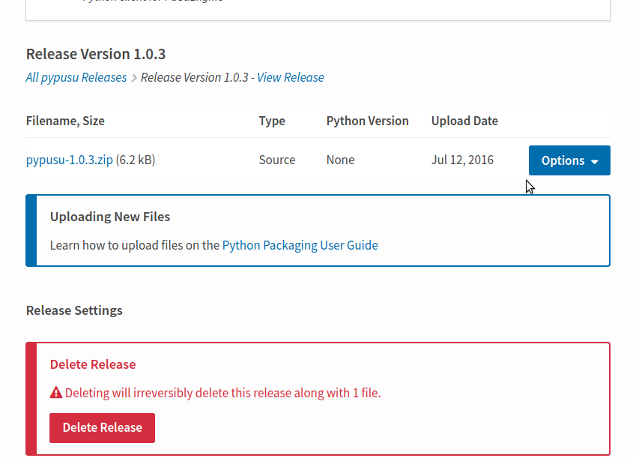Click the 'None' Python version cell
This screenshot has width=633, height=461.
[340, 160]
